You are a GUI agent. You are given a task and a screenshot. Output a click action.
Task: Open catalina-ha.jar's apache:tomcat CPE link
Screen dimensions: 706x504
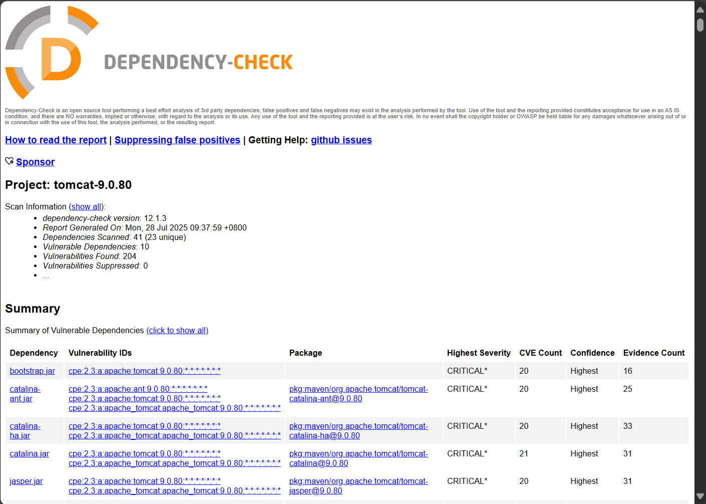[x=145, y=426]
